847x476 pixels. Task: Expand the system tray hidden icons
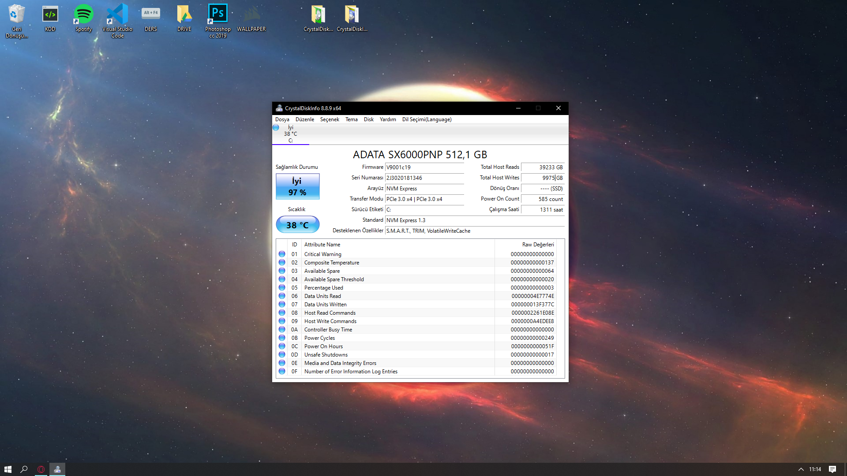click(801, 469)
